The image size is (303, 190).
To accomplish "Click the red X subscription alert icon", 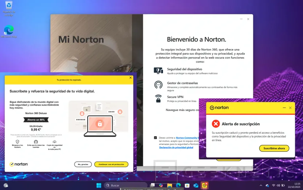I will 216,124.
